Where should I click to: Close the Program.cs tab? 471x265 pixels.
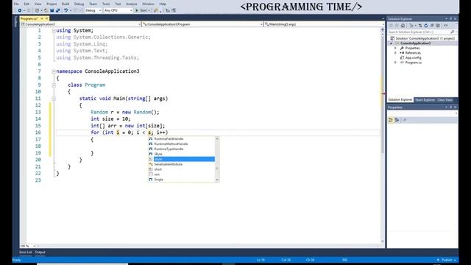[x=46, y=18]
